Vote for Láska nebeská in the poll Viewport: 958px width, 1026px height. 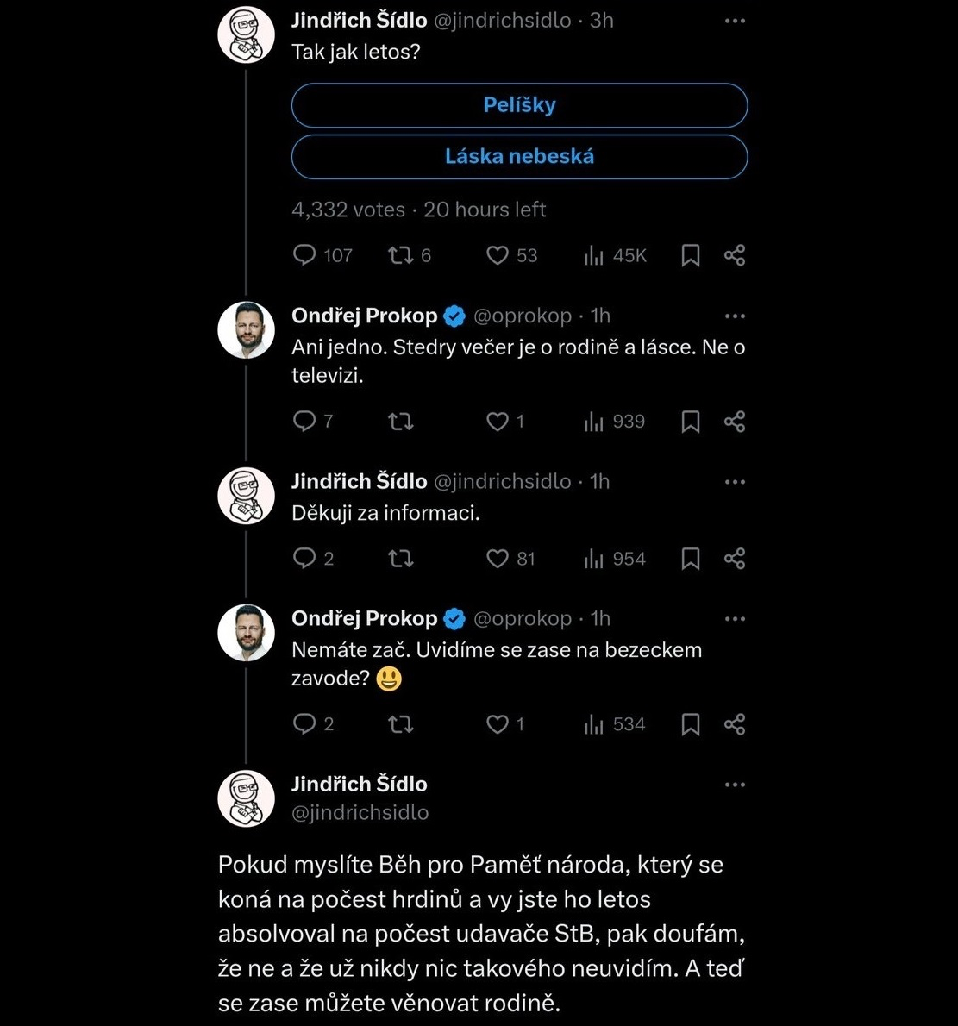click(519, 157)
